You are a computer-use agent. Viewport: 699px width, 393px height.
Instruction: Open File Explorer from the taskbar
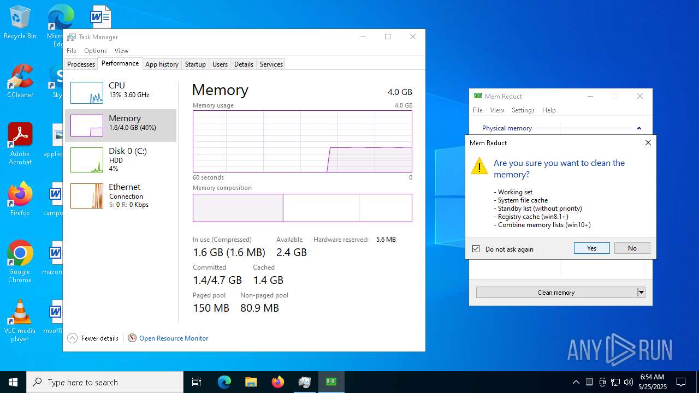coord(251,382)
